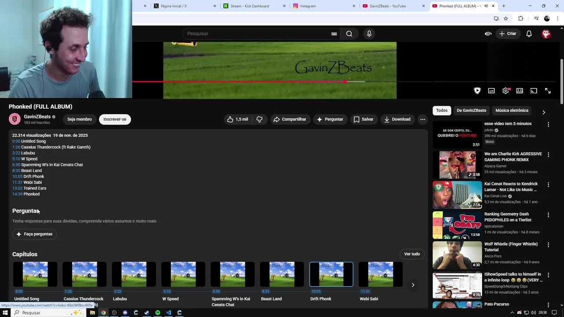The width and height of the screenshot is (564, 317).
Task: Open a new browser tab
Action: pyautogui.click(x=504, y=6)
